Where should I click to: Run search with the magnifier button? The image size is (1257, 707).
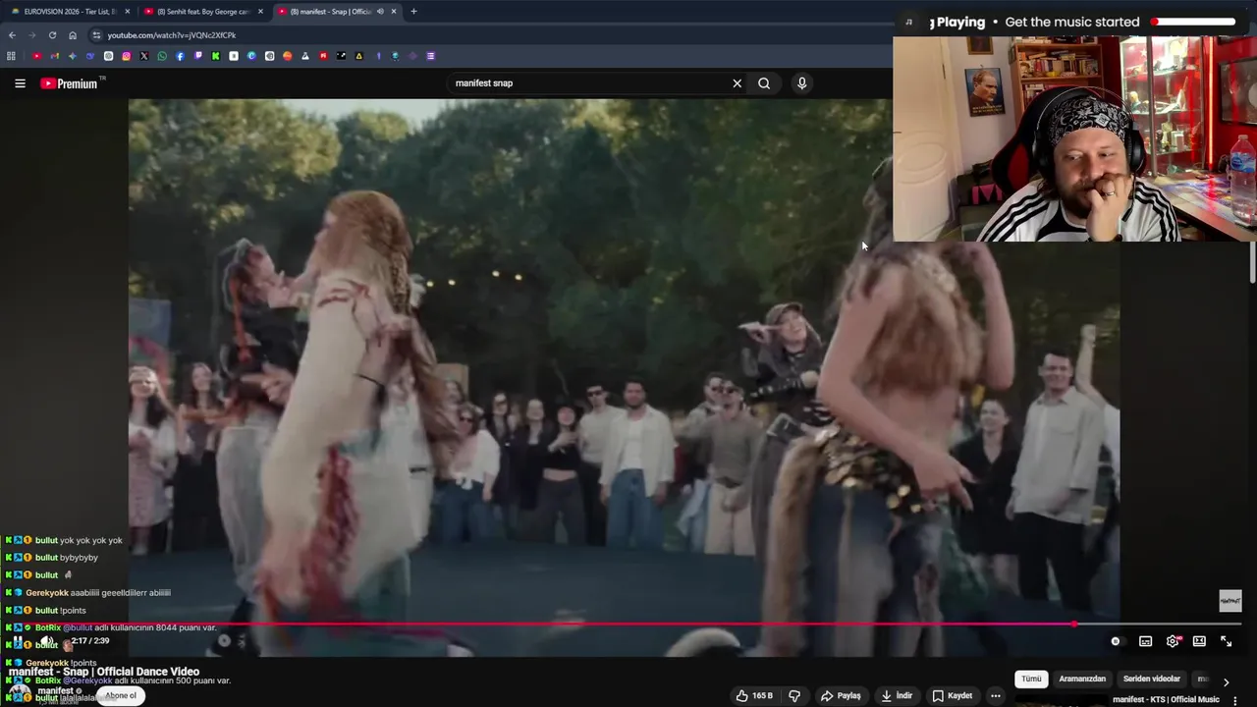pyautogui.click(x=764, y=83)
